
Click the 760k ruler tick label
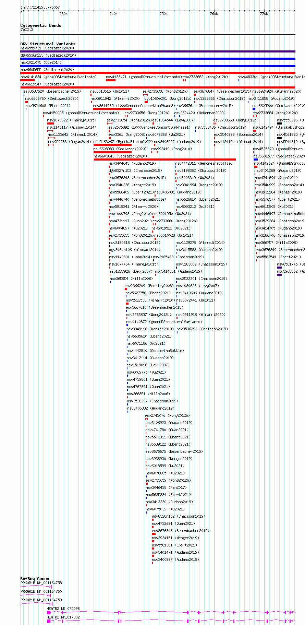[214, 14]
